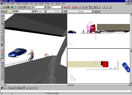132x95 pixels.
Task: Click the red diagonal arrow icon
Action: point(79,7)
